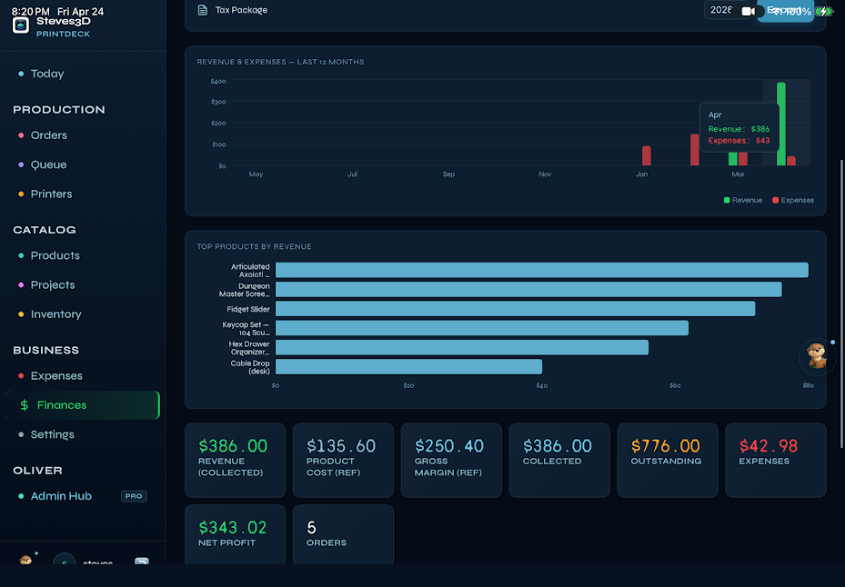The image size is (845, 587).
Task: Toggle the Expenses series in the chart legend
Action: [793, 200]
